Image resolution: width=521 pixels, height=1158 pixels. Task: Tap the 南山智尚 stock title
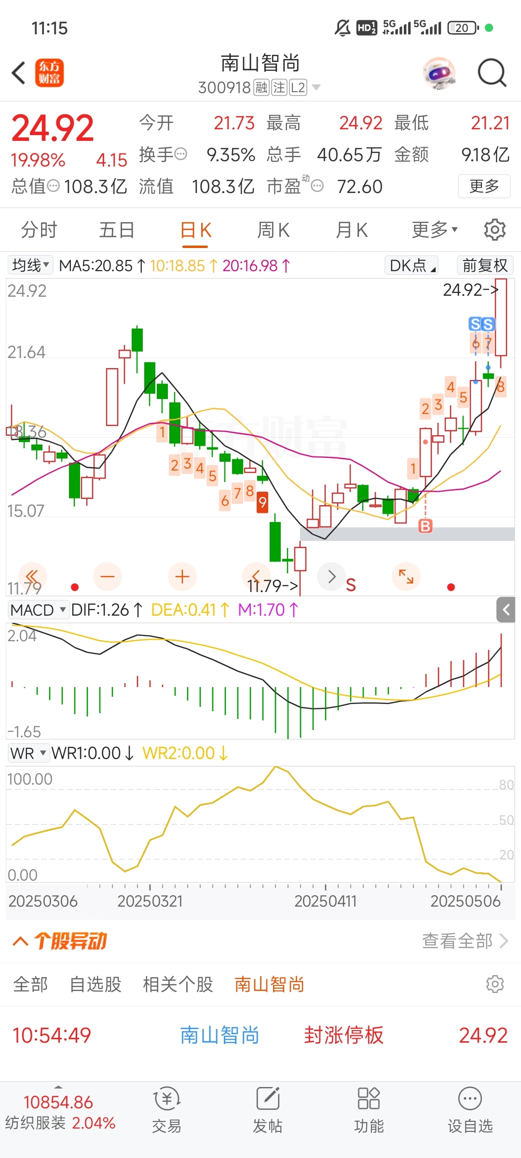[260, 63]
